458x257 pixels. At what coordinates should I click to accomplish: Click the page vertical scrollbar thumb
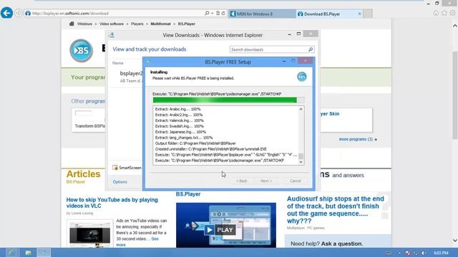coord(455,95)
